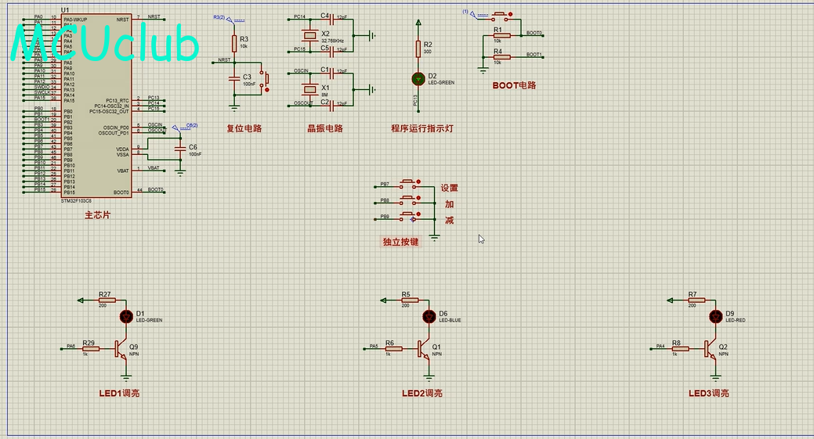Screen dimensions: 814x439
Task: Select the D2 LED-GREEN indicator
Action: tap(418, 79)
